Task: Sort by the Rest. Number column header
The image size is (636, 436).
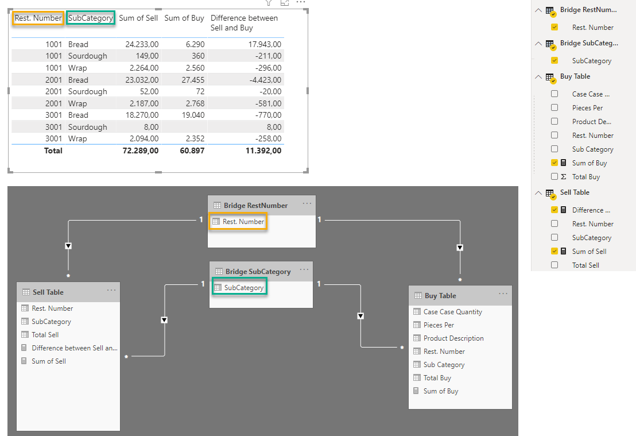Action: (38, 18)
